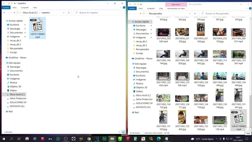Open the Windows Start menu
The width and height of the screenshot is (252, 142).
pos(4,139)
